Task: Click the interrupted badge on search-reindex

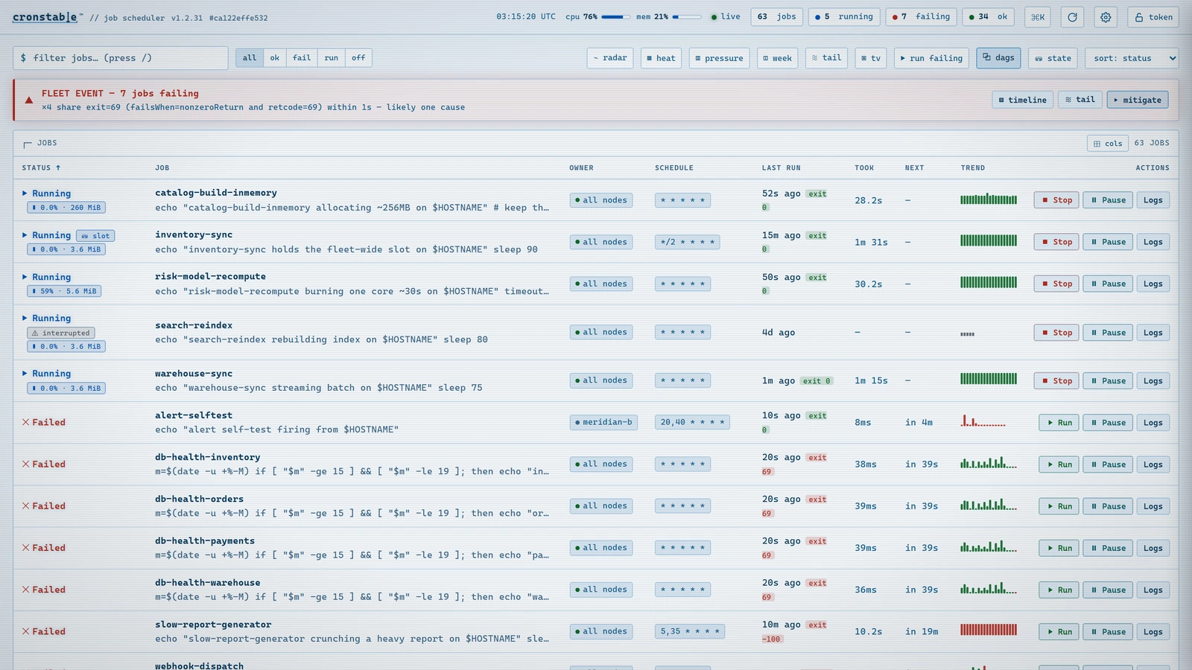Action: pos(61,334)
